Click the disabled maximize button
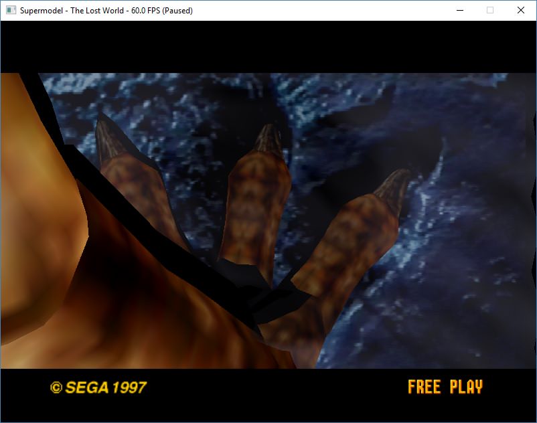The image size is (537, 423). 490,10
